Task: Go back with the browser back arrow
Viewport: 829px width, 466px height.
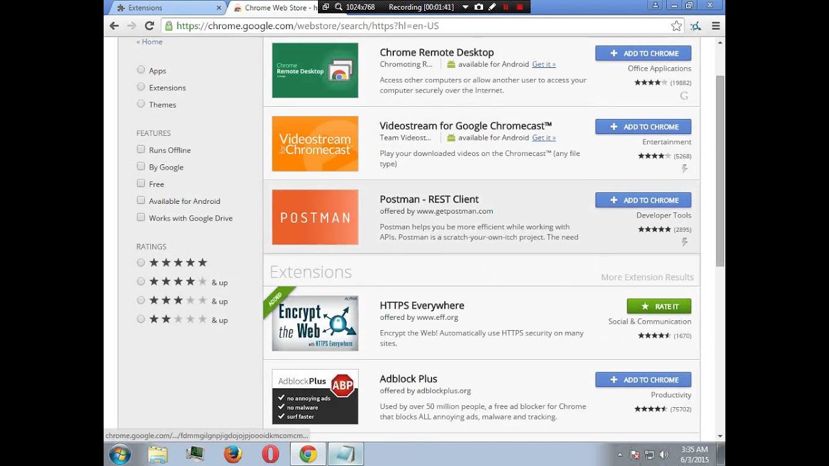Action: (115, 26)
